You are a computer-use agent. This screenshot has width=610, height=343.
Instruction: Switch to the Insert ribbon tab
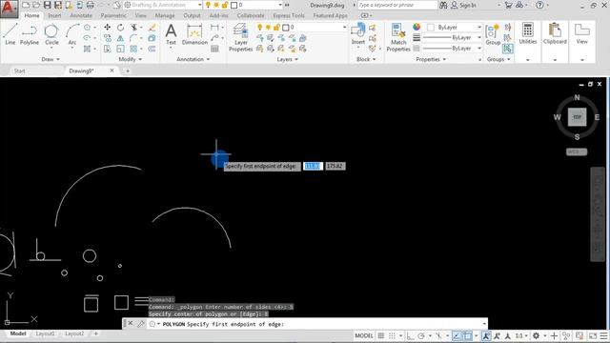54,15
